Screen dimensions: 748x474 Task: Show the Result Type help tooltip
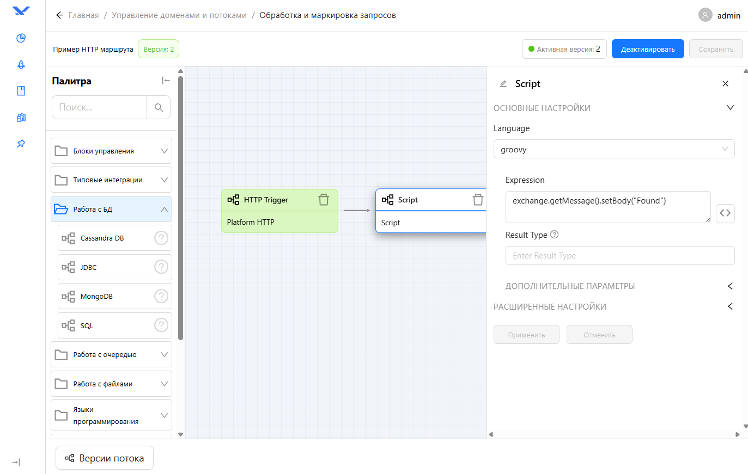tap(555, 235)
